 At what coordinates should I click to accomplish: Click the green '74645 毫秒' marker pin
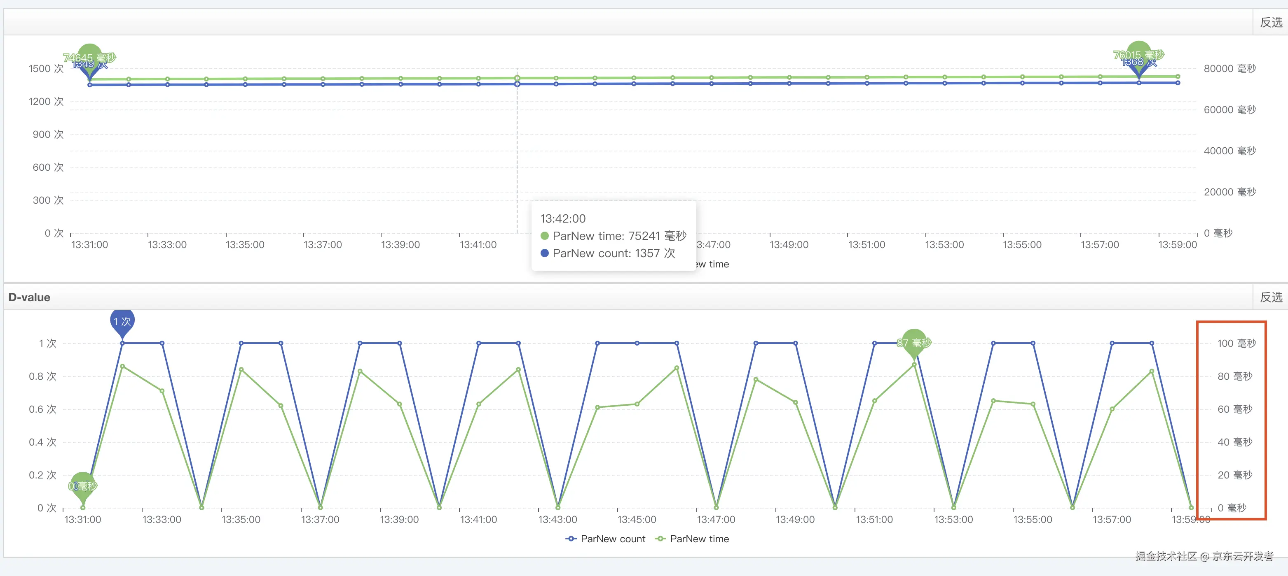click(89, 54)
